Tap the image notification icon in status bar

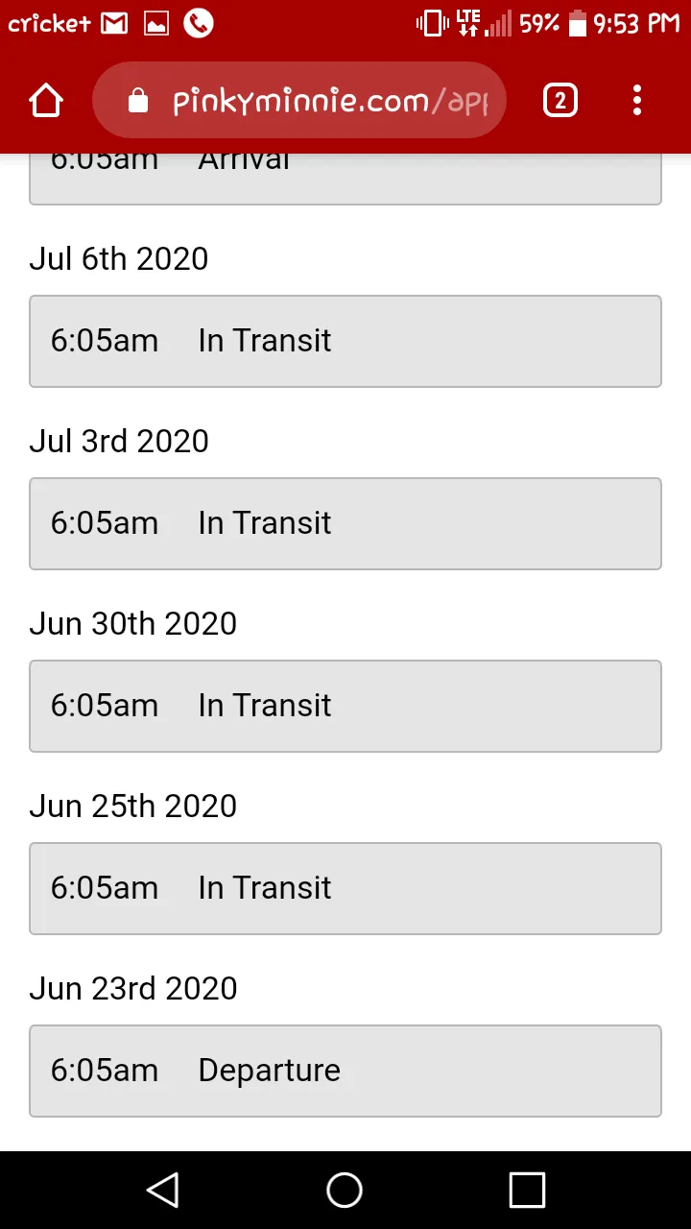(156, 24)
